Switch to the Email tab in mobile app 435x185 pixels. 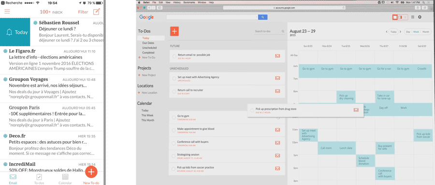click(x=13, y=179)
